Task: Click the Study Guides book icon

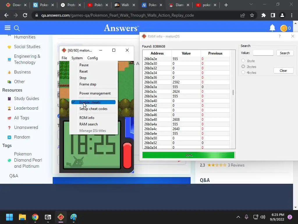Action: pos(9,99)
